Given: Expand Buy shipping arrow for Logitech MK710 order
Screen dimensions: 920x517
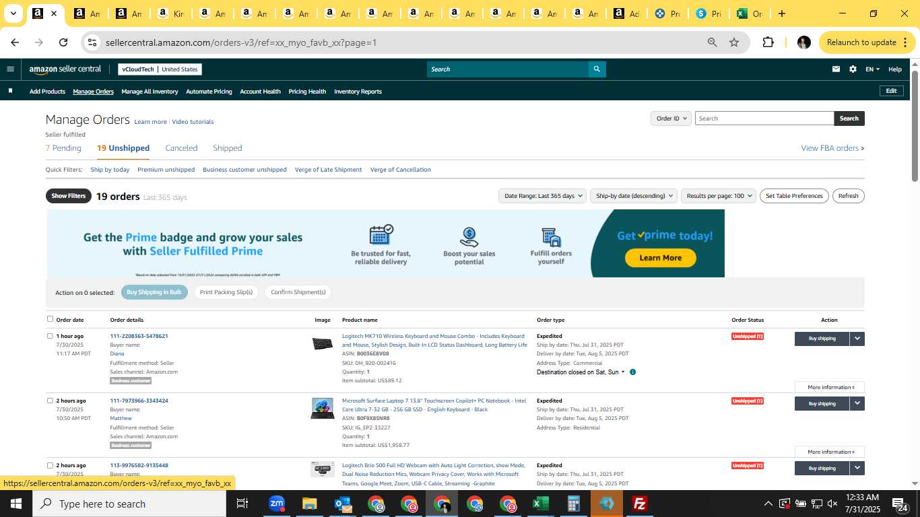Looking at the screenshot, I should [x=857, y=339].
